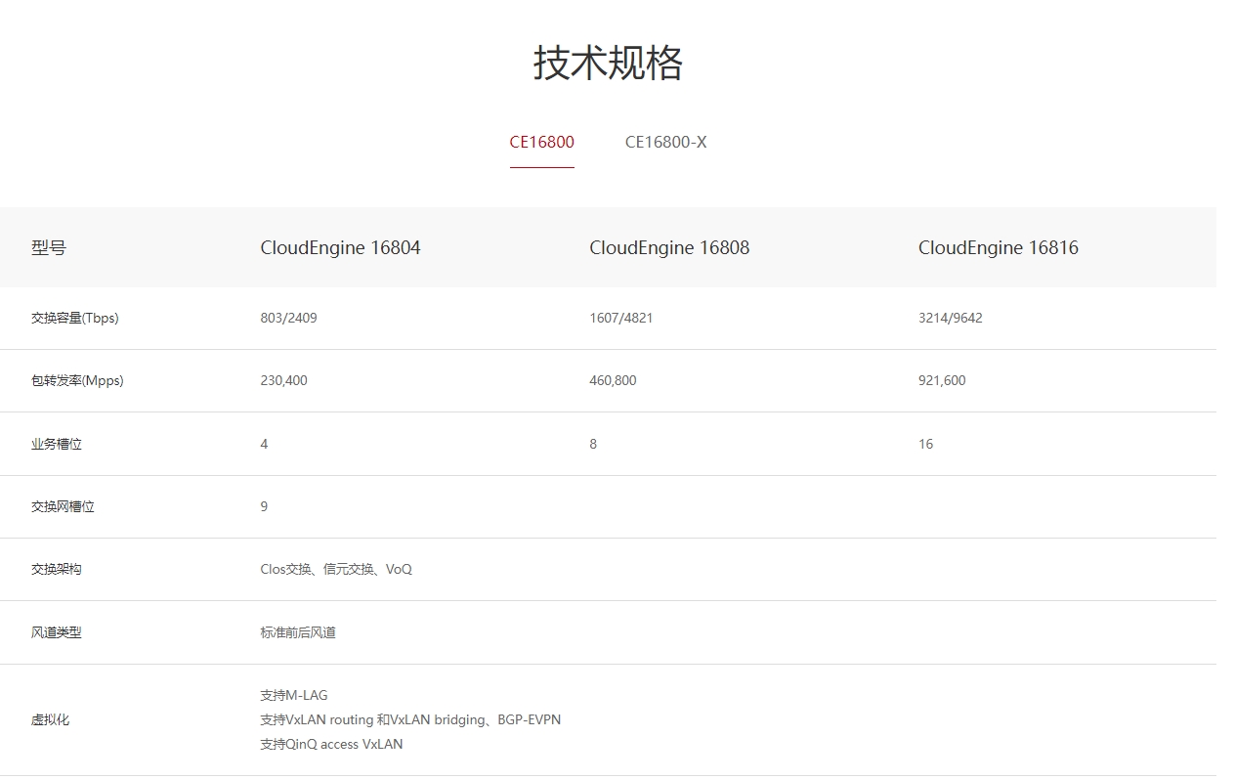Click the CloudEngine 16808 column header
Viewport: 1235px width, 780px height.
pyautogui.click(x=669, y=248)
